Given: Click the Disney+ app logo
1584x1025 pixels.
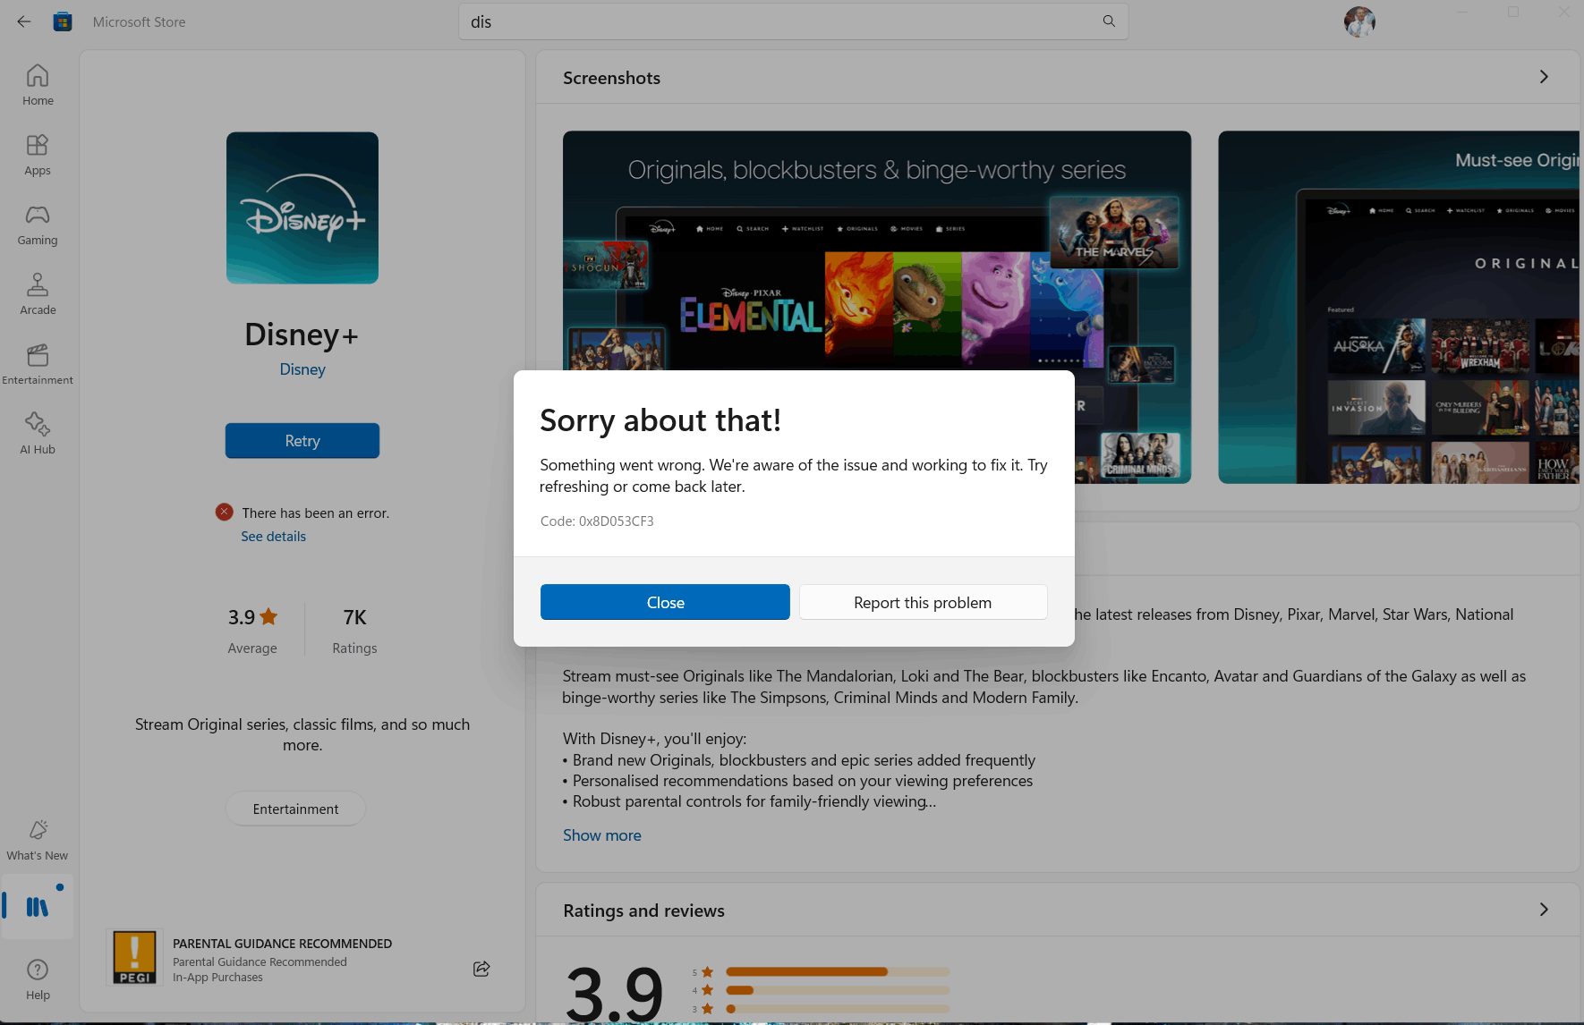Looking at the screenshot, I should point(302,208).
